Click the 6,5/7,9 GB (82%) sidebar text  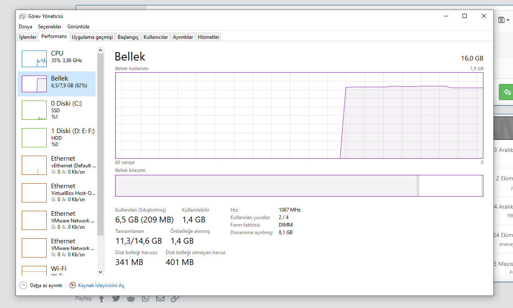point(69,86)
